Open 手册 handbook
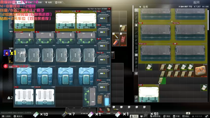The image size is (210, 118). (176, 116)
